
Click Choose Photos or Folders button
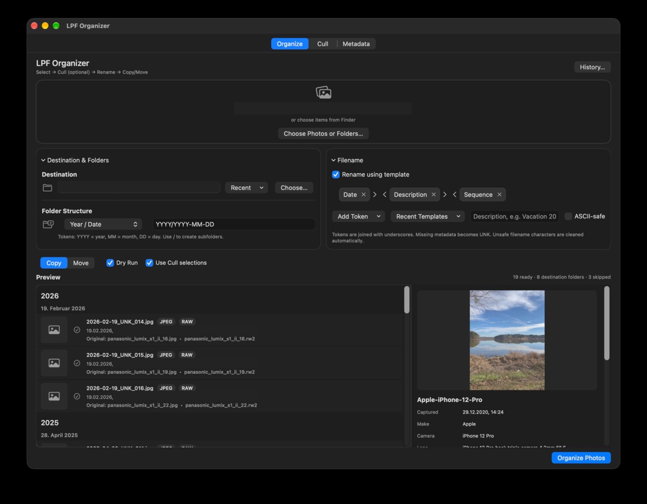323,133
